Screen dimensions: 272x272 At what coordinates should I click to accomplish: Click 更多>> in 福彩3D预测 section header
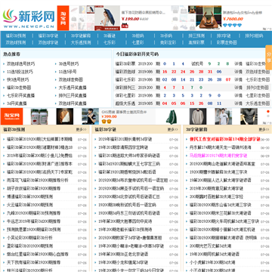(x=81, y=129)
